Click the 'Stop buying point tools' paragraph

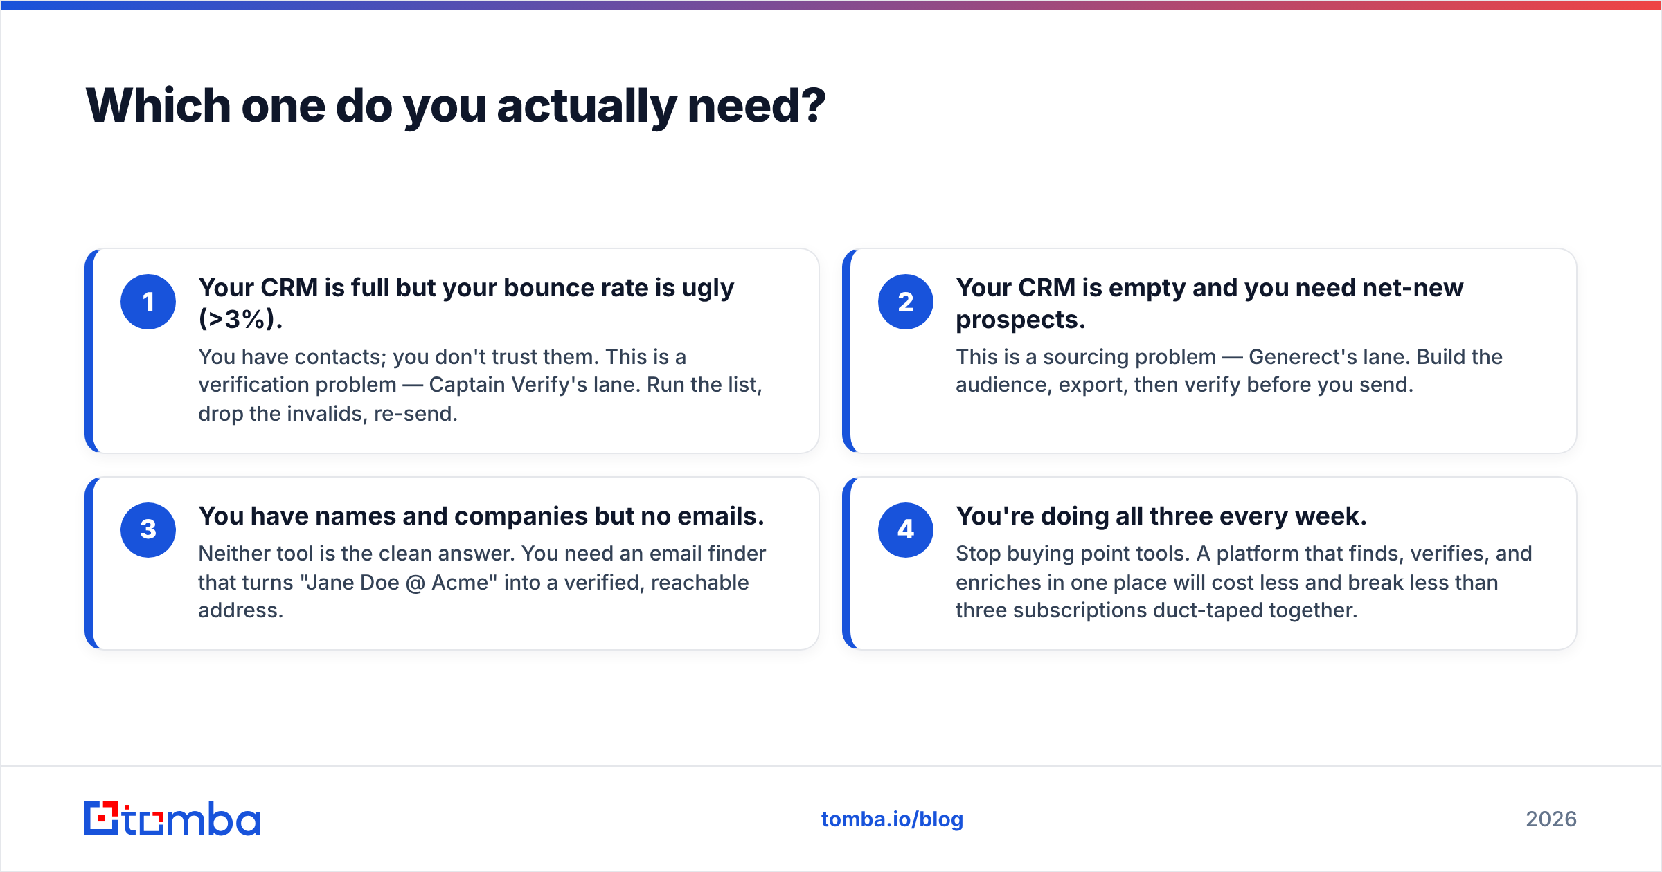tap(1244, 582)
